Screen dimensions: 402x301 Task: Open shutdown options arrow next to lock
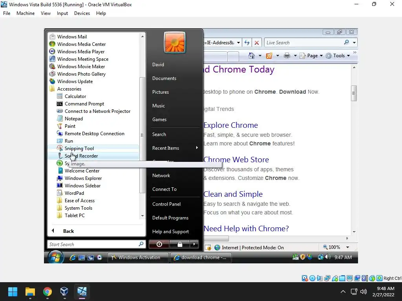194,244
